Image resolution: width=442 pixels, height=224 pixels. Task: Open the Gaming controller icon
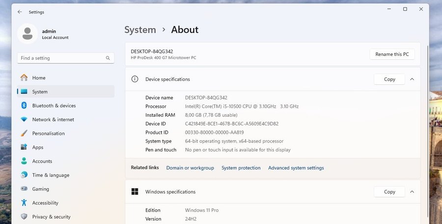(x=24, y=189)
